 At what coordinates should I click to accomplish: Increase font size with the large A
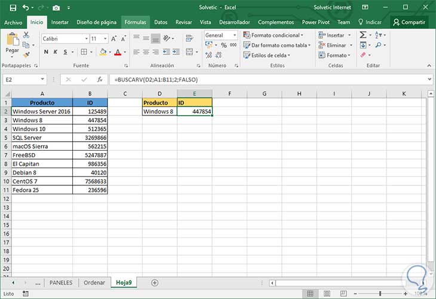(x=113, y=39)
